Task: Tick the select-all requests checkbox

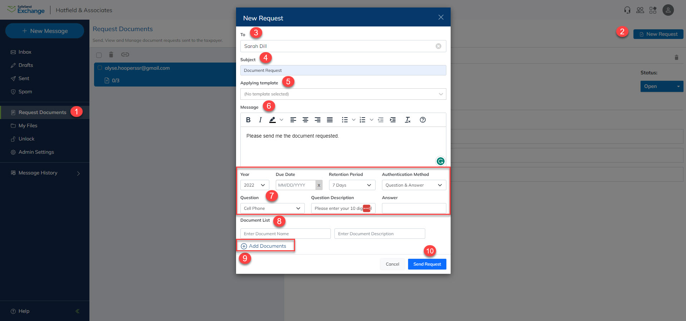Action: pyautogui.click(x=99, y=55)
